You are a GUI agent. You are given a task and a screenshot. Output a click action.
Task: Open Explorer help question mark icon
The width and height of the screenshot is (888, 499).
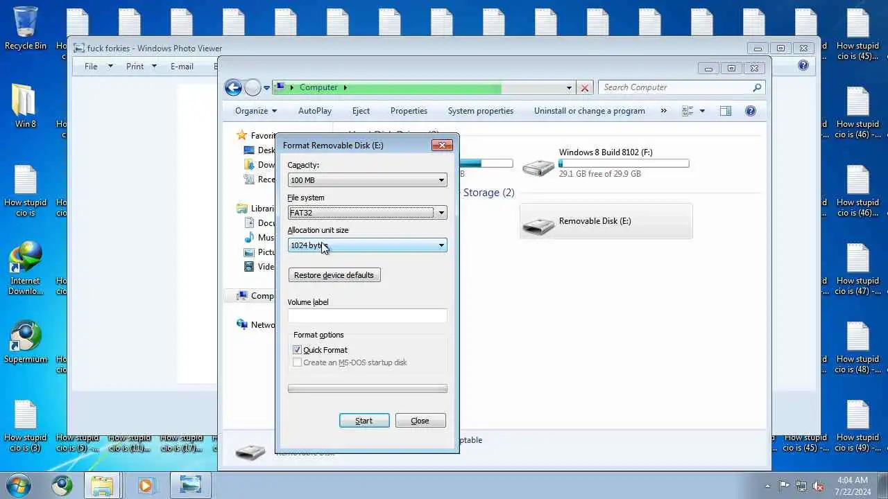[750, 111]
